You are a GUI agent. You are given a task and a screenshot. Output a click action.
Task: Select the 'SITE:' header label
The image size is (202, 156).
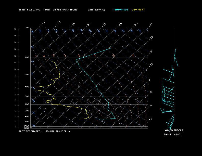22,10
